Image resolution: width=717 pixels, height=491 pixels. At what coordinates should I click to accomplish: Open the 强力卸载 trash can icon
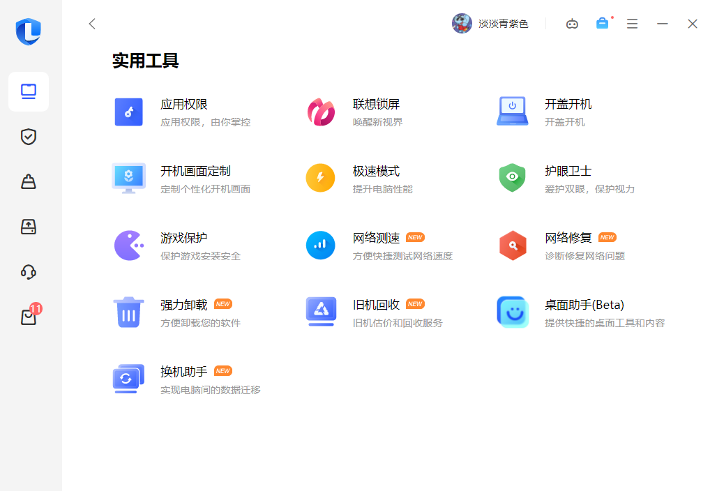click(128, 312)
